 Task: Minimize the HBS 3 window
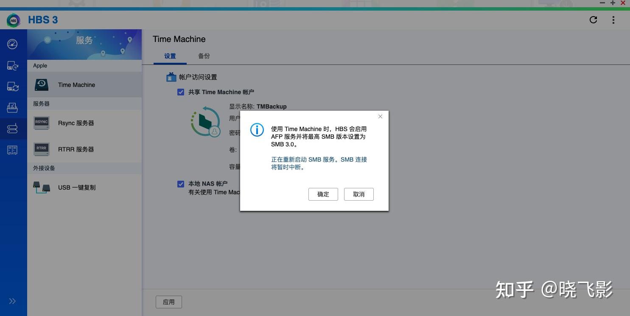(x=602, y=3)
